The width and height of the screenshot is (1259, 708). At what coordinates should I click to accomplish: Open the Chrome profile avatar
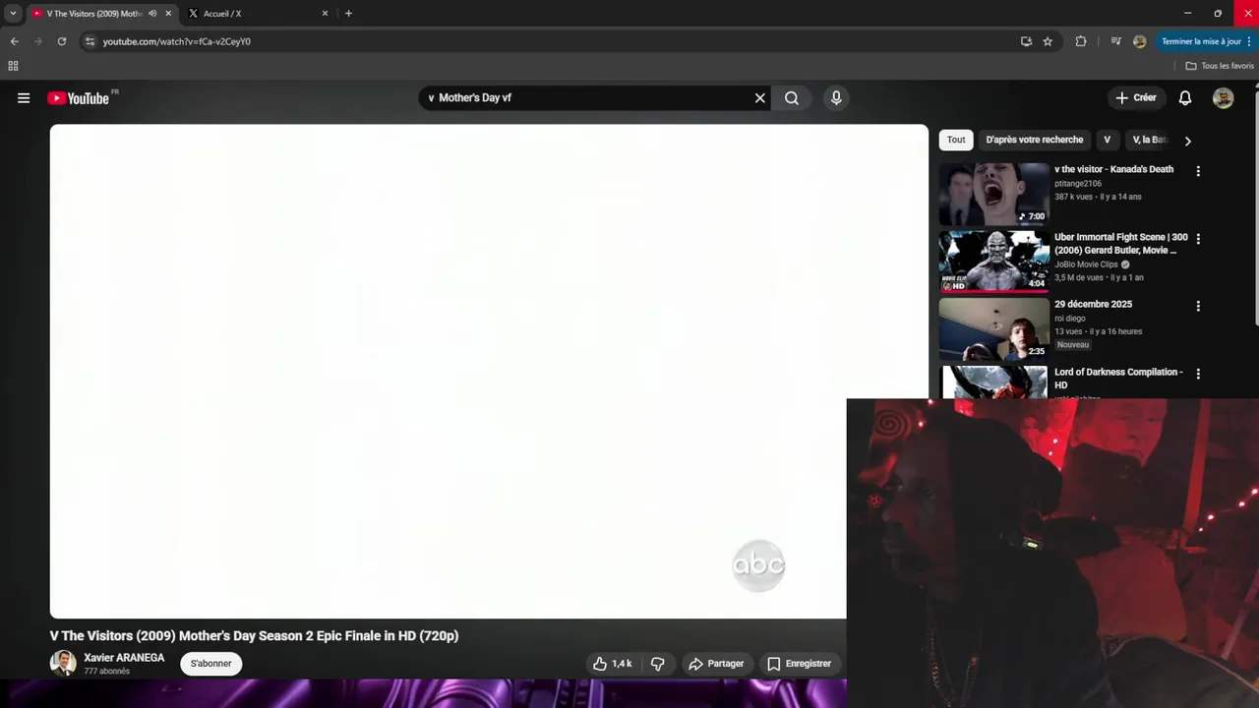coord(1139,41)
